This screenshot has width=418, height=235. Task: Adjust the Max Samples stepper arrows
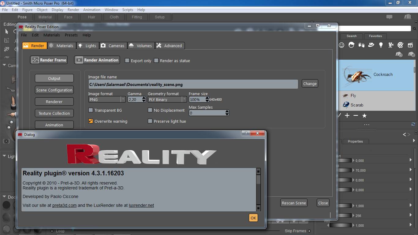point(227,113)
